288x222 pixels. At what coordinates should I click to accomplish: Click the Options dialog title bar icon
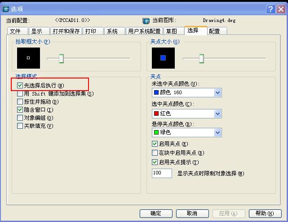(x=5, y=9)
